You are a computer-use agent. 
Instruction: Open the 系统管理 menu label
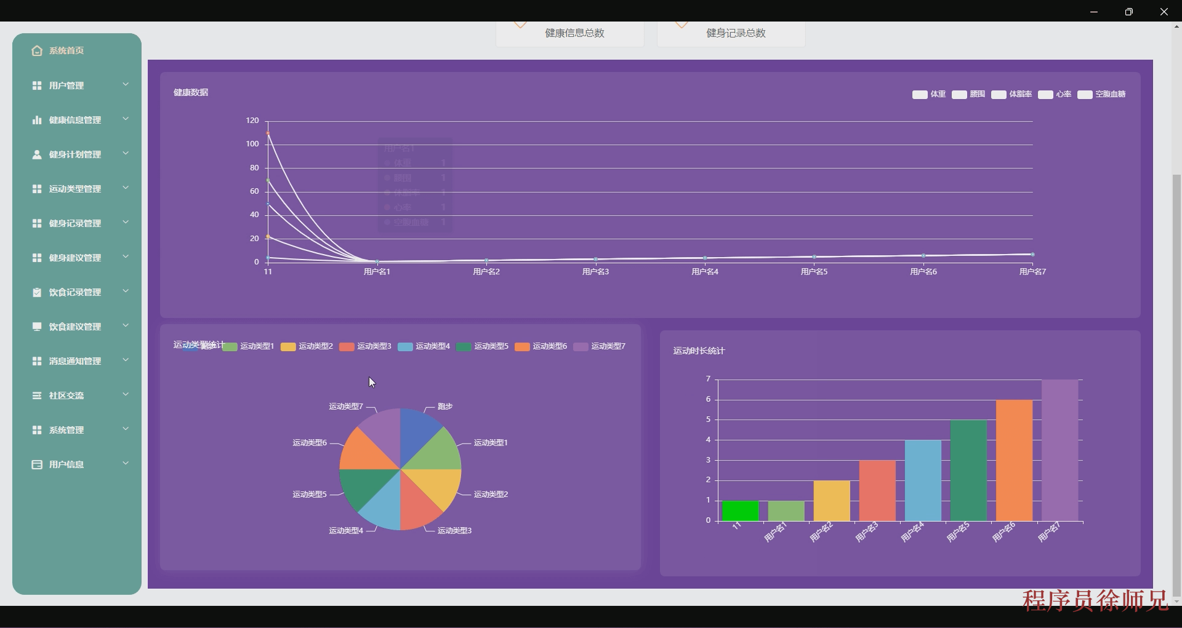[66, 430]
